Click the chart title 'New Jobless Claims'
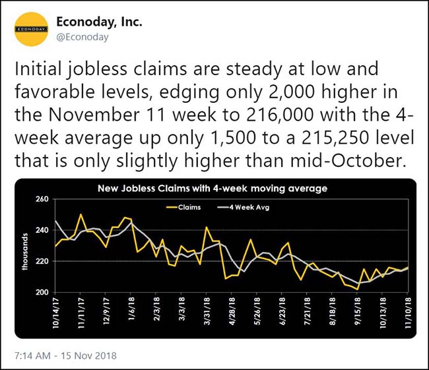The height and width of the screenshot is (370, 429). coord(213,188)
